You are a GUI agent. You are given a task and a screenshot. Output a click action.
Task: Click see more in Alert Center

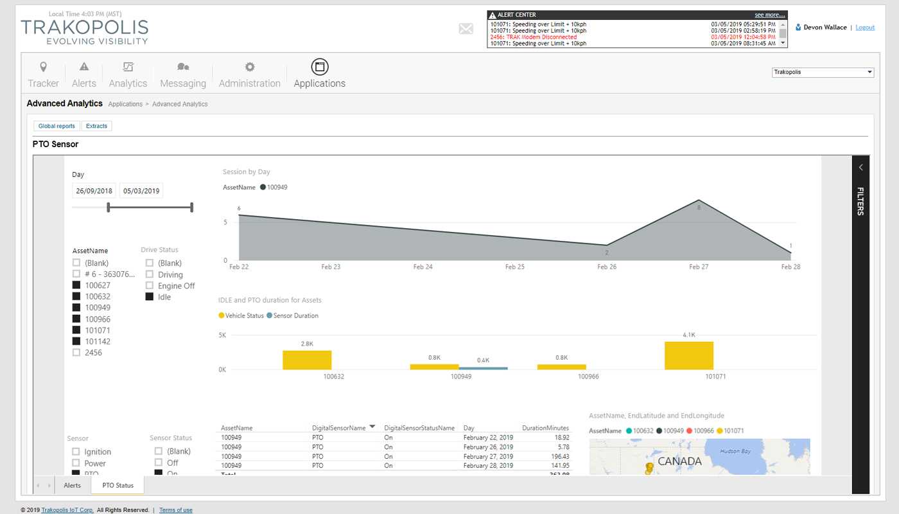[x=769, y=15]
